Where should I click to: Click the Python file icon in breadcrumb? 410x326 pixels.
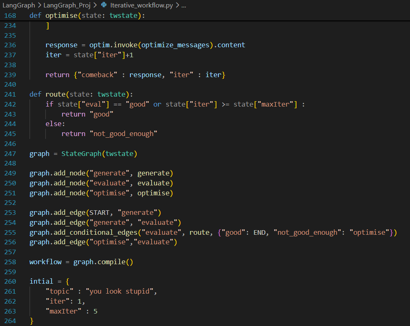coord(104,5)
